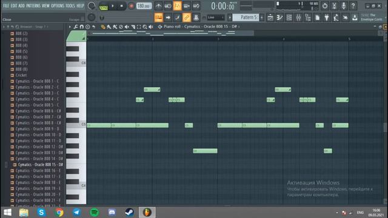Click the question mark help icon
Screen dimensions: 388x218
(x=353, y=5)
